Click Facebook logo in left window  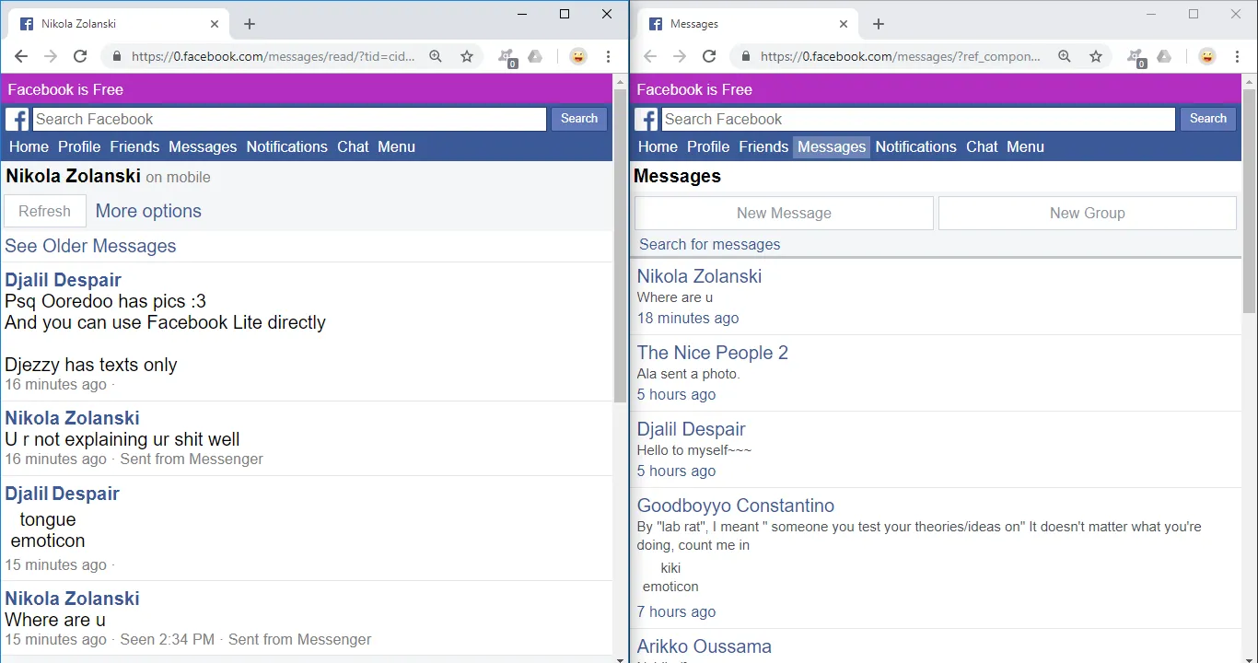click(17, 119)
